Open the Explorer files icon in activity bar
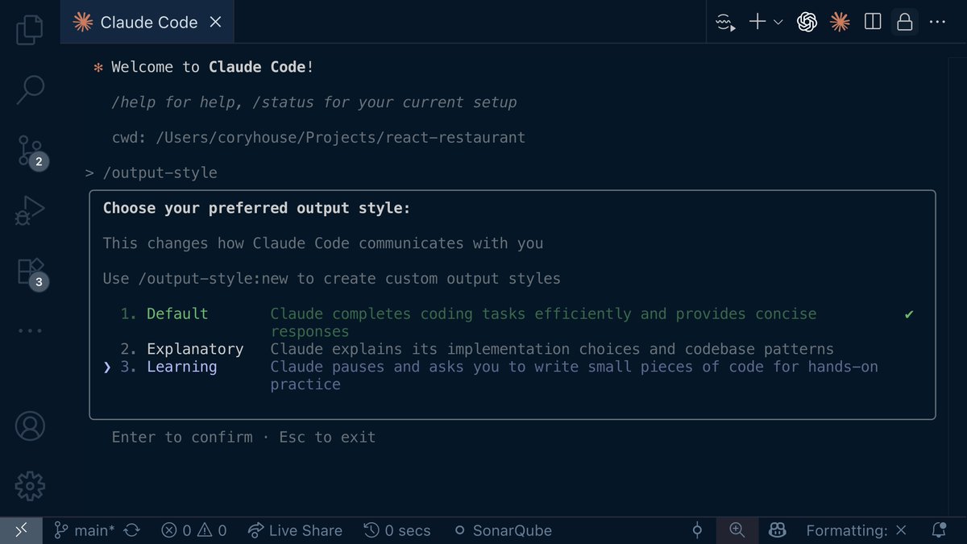This screenshot has height=544, width=967. [x=30, y=29]
